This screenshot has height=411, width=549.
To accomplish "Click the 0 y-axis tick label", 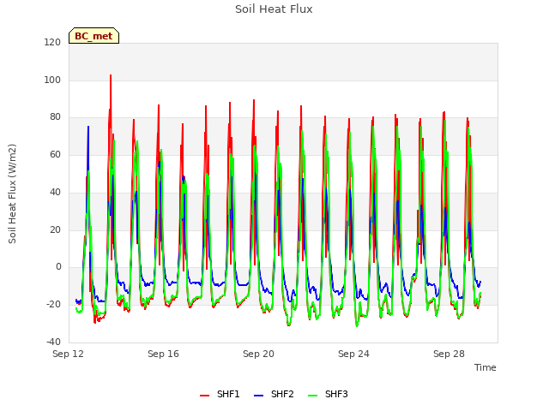I will pos(58,267).
